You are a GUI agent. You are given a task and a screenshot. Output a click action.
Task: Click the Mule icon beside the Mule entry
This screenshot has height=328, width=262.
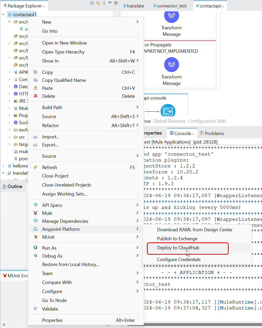[36, 213]
